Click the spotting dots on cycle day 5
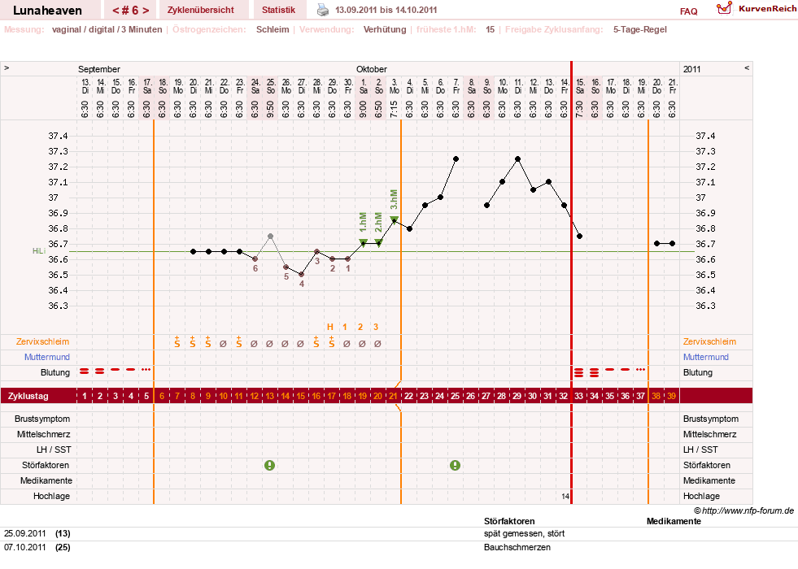Viewport: 798px width, 569px height. coord(146,370)
